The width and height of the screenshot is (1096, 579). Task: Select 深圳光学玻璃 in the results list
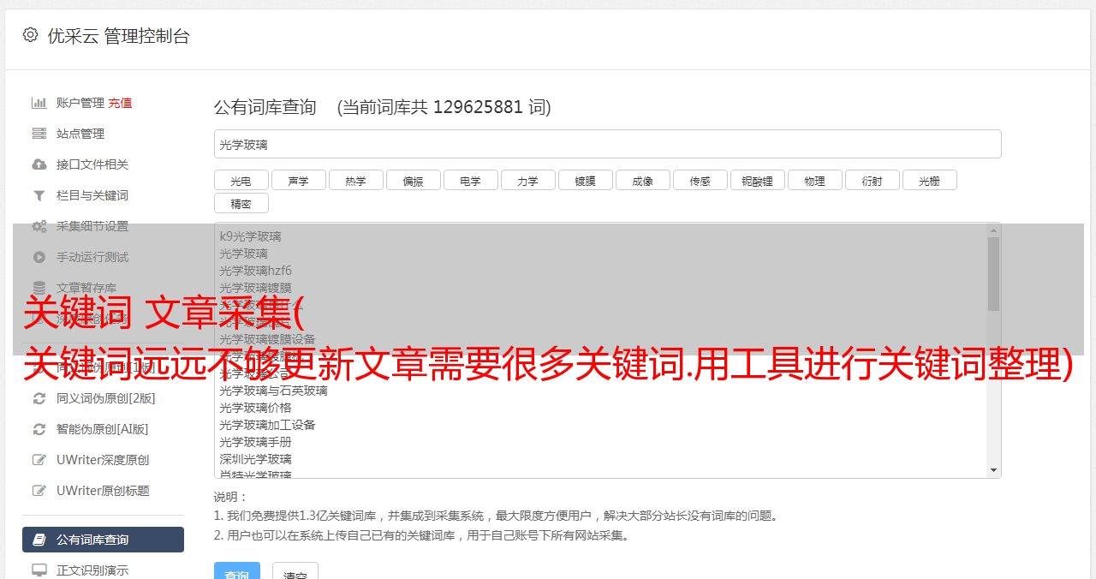(255, 459)
